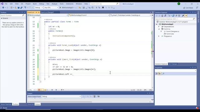Screen dimensions: 200x112
Task: Switch to the Form1.cs [Design] tab
Action: click(47, 12)
